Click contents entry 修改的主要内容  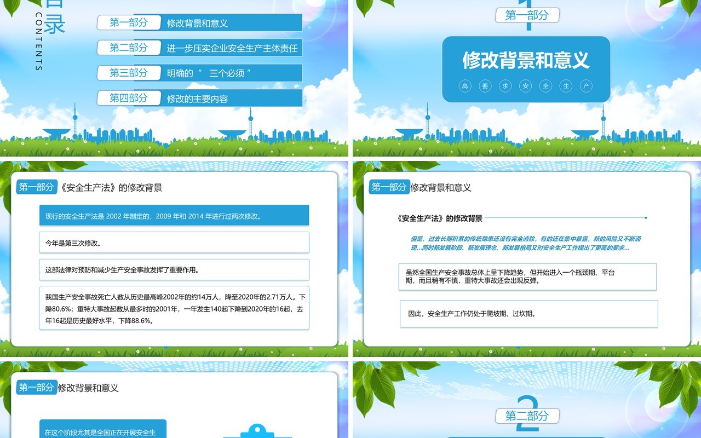click(197, 99)
